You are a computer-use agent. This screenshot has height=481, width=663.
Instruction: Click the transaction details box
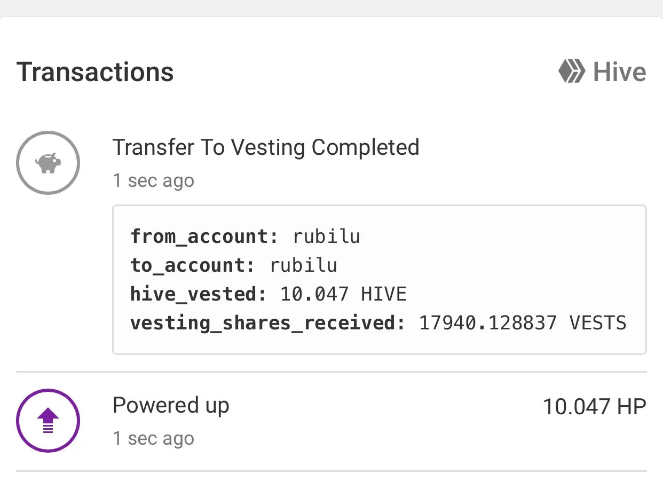[x=380, y=280]
